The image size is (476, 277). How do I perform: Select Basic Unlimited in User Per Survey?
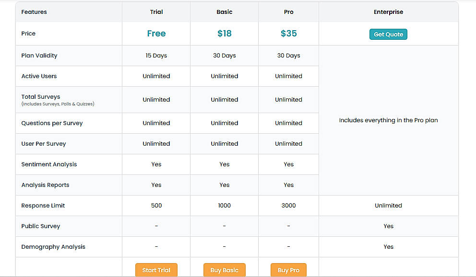[225, 144]
